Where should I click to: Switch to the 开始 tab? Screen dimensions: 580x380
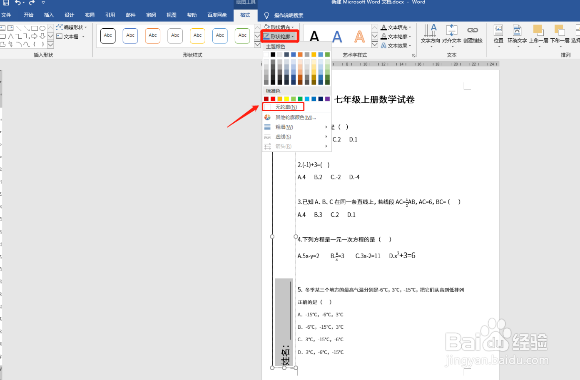pos(28,15)
